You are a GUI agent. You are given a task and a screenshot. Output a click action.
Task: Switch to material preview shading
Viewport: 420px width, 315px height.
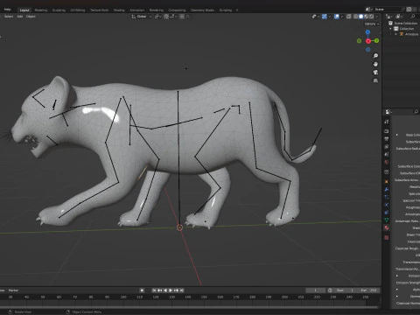pos(367,17)
